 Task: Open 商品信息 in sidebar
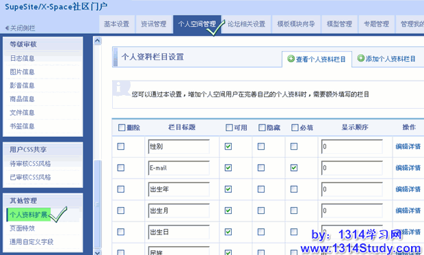click(22, 99)
